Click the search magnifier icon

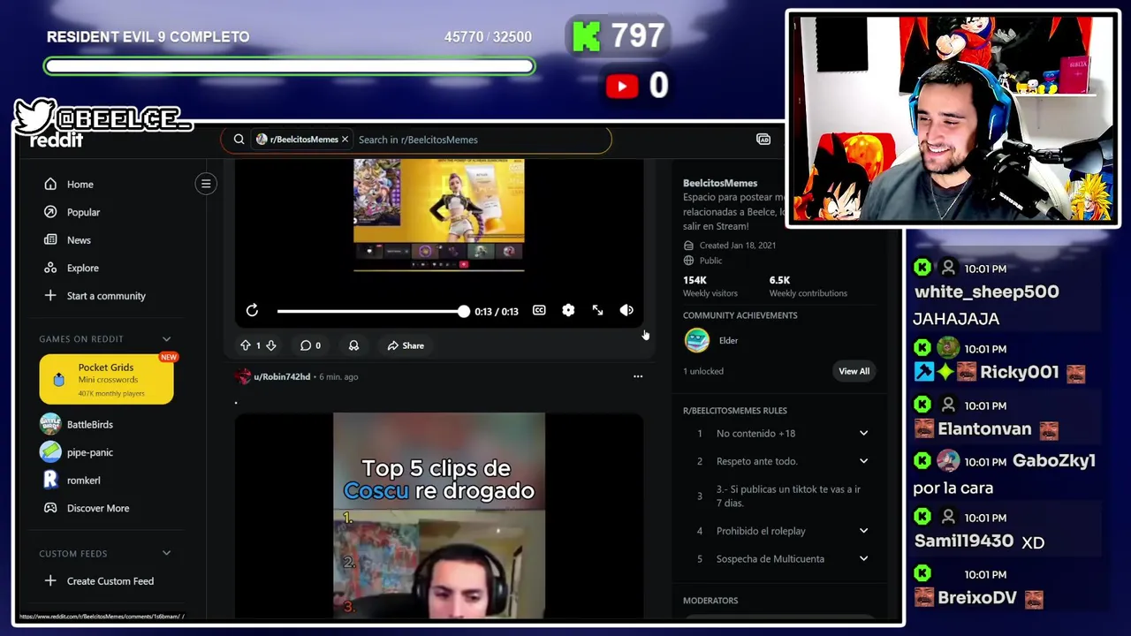pos(239,140)
